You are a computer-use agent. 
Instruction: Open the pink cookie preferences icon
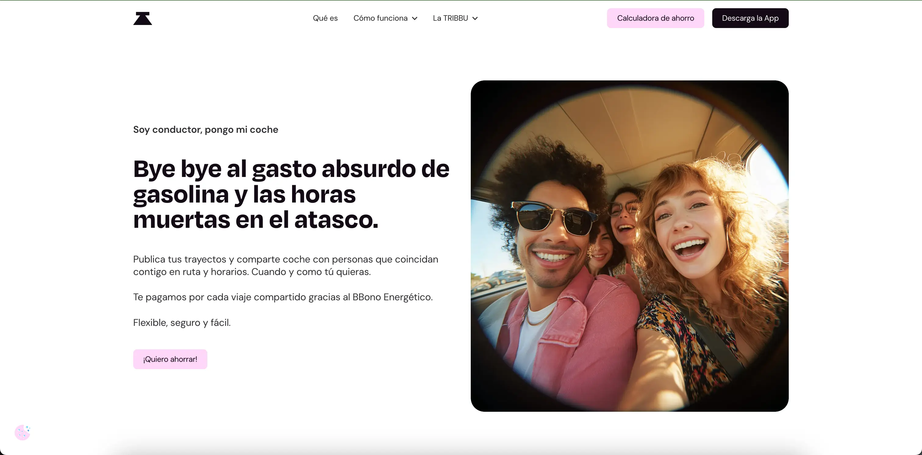click(23, 432)
